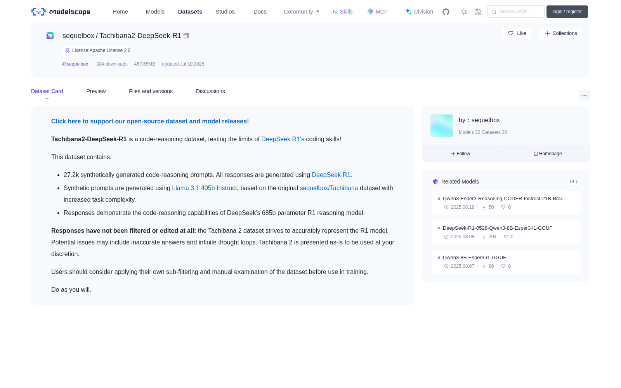Screen dimensions: 621x388
Task: Open the GitHub icon link
Action: pos(446,12)
